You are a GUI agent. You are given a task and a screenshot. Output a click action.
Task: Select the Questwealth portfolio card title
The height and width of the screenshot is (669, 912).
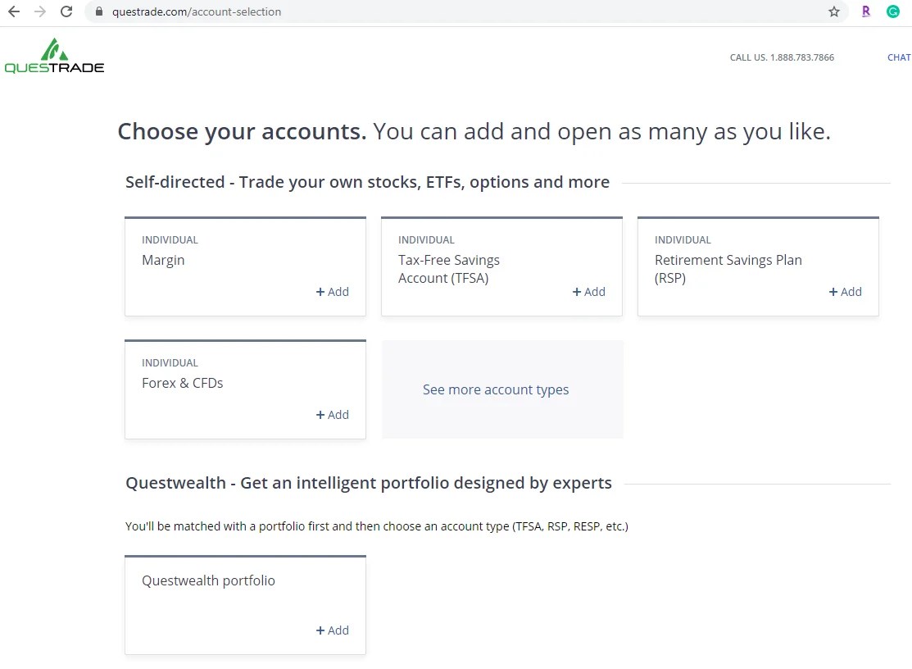(x=208, y=580)
